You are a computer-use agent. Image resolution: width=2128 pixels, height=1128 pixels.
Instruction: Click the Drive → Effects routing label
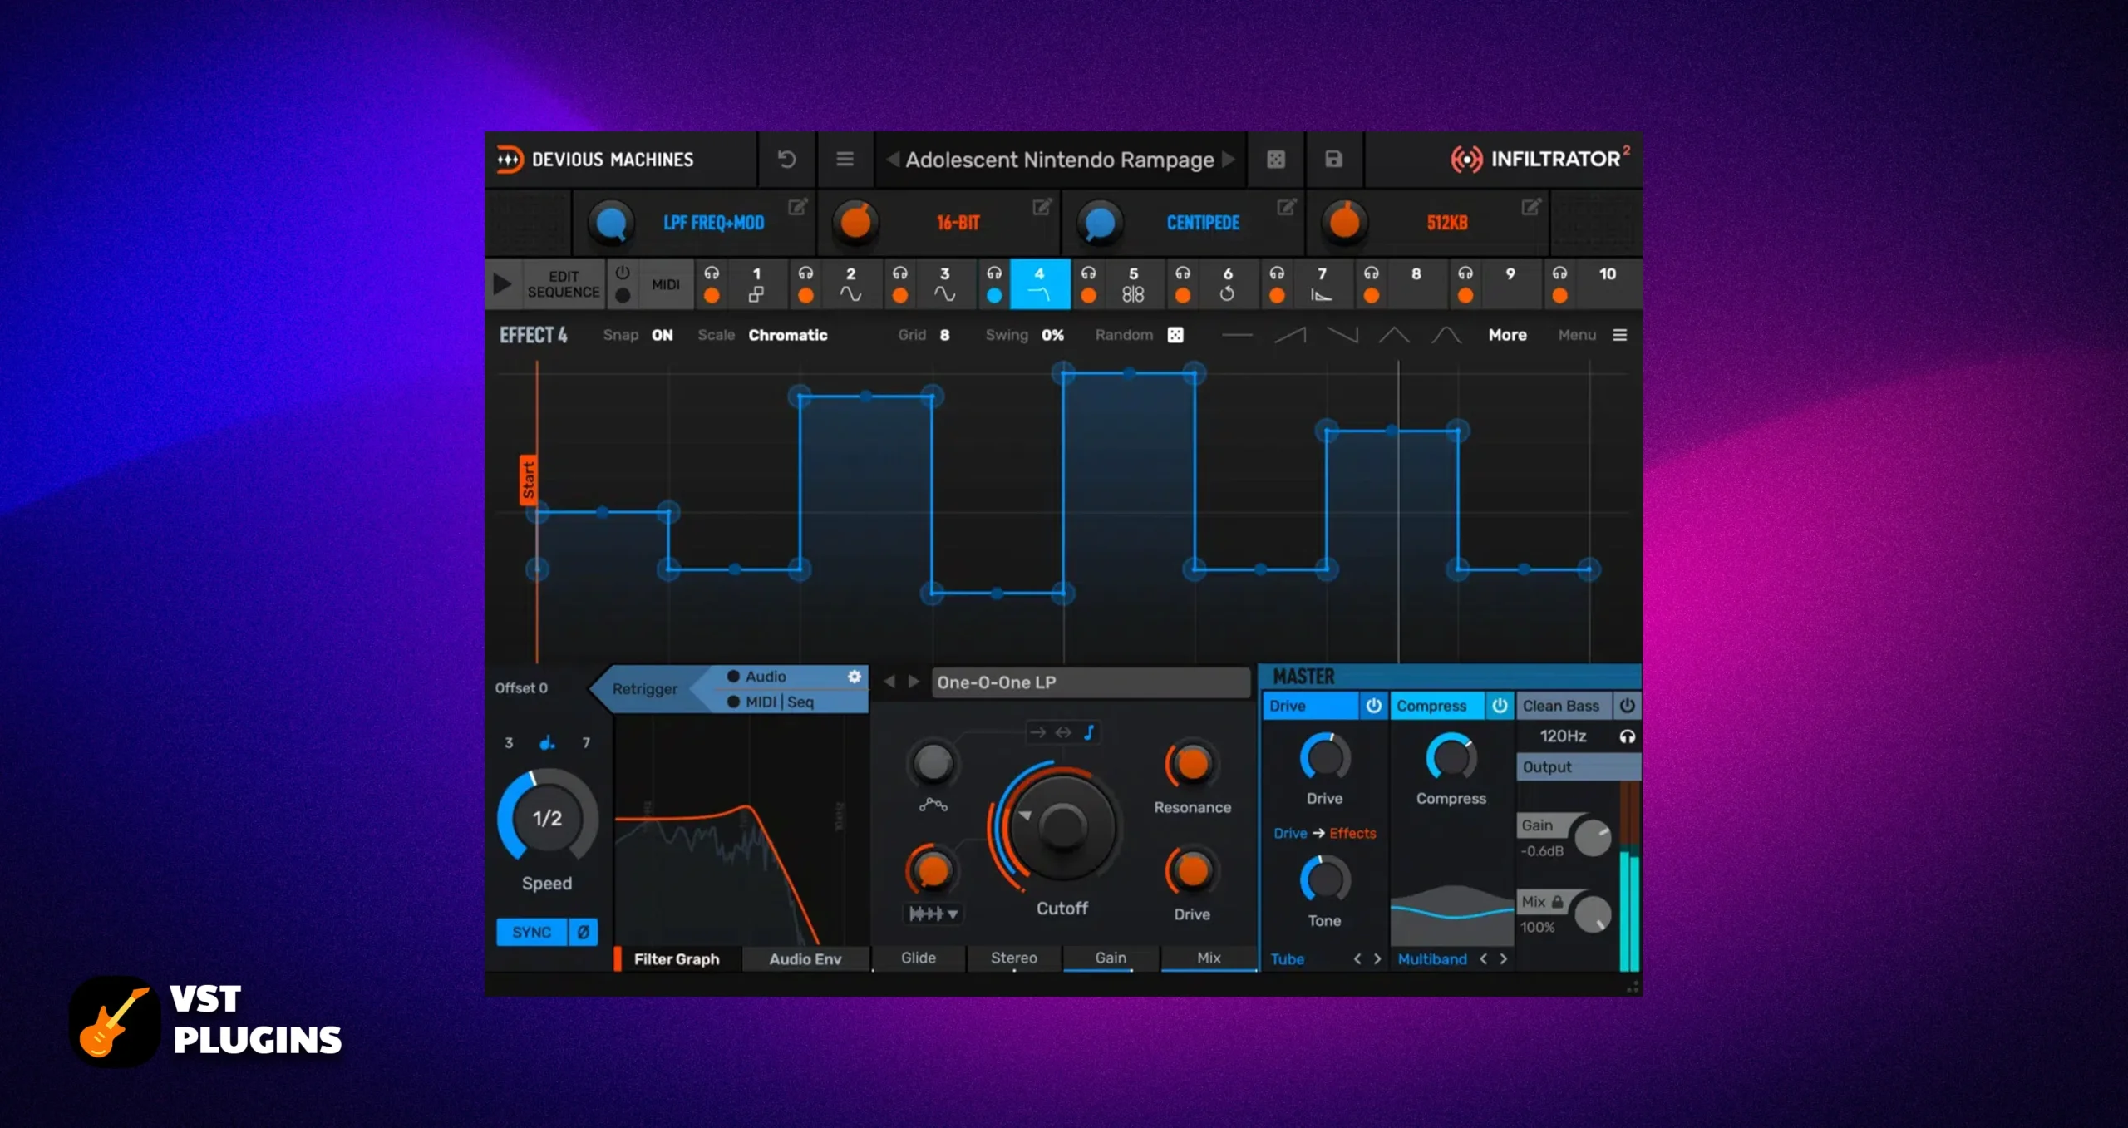point(1324,833)
